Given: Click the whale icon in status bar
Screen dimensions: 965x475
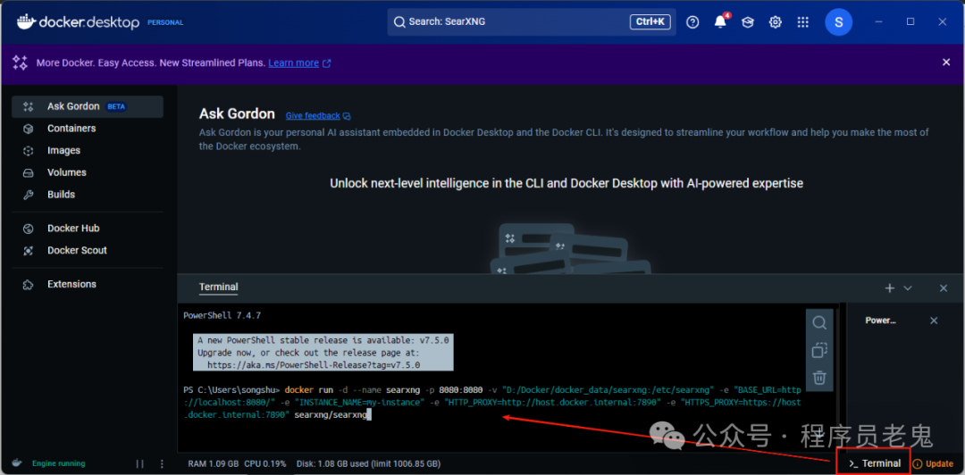Looking at the screenshot, I should [17, 463].
